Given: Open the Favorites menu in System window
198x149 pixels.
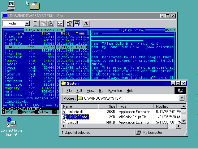Looking at the screenshot, I should 115,91.
